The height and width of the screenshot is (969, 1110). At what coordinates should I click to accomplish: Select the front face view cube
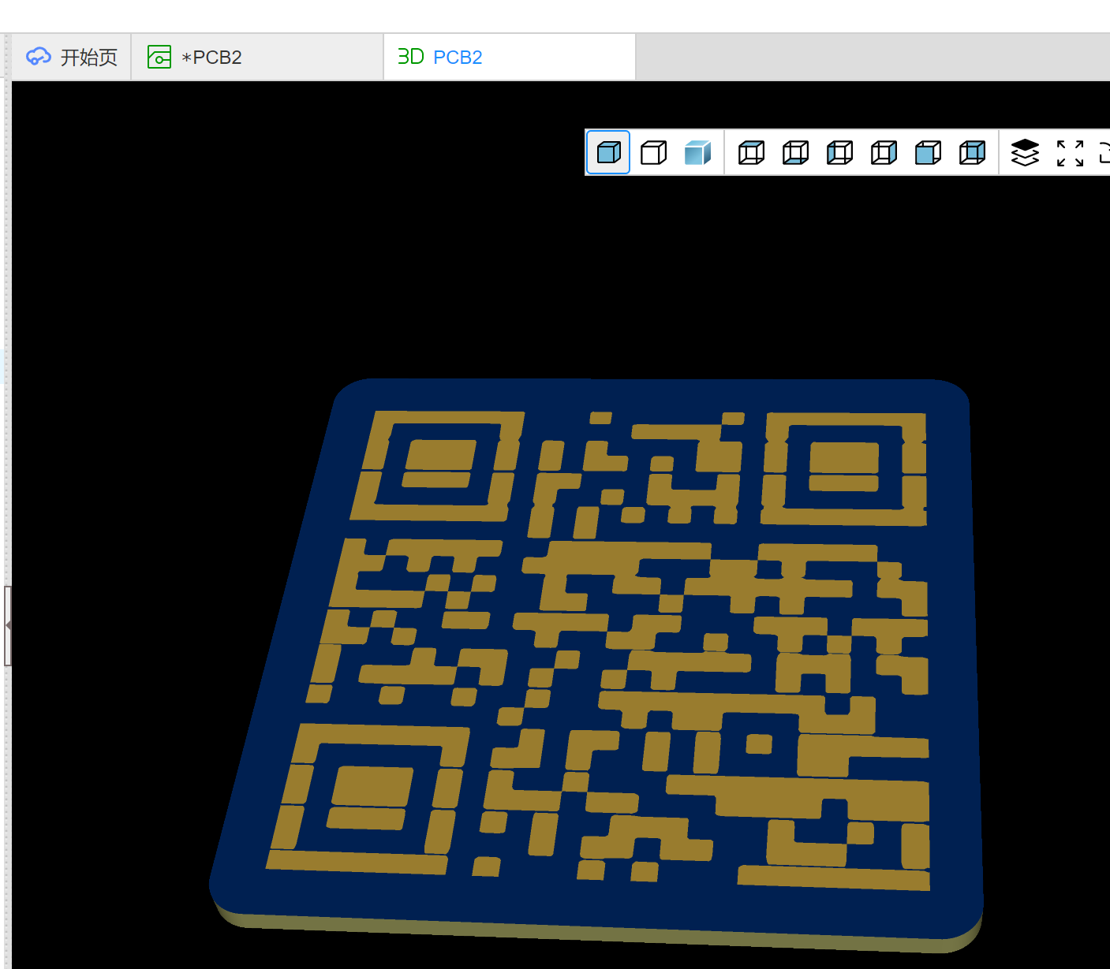[928, 152]
